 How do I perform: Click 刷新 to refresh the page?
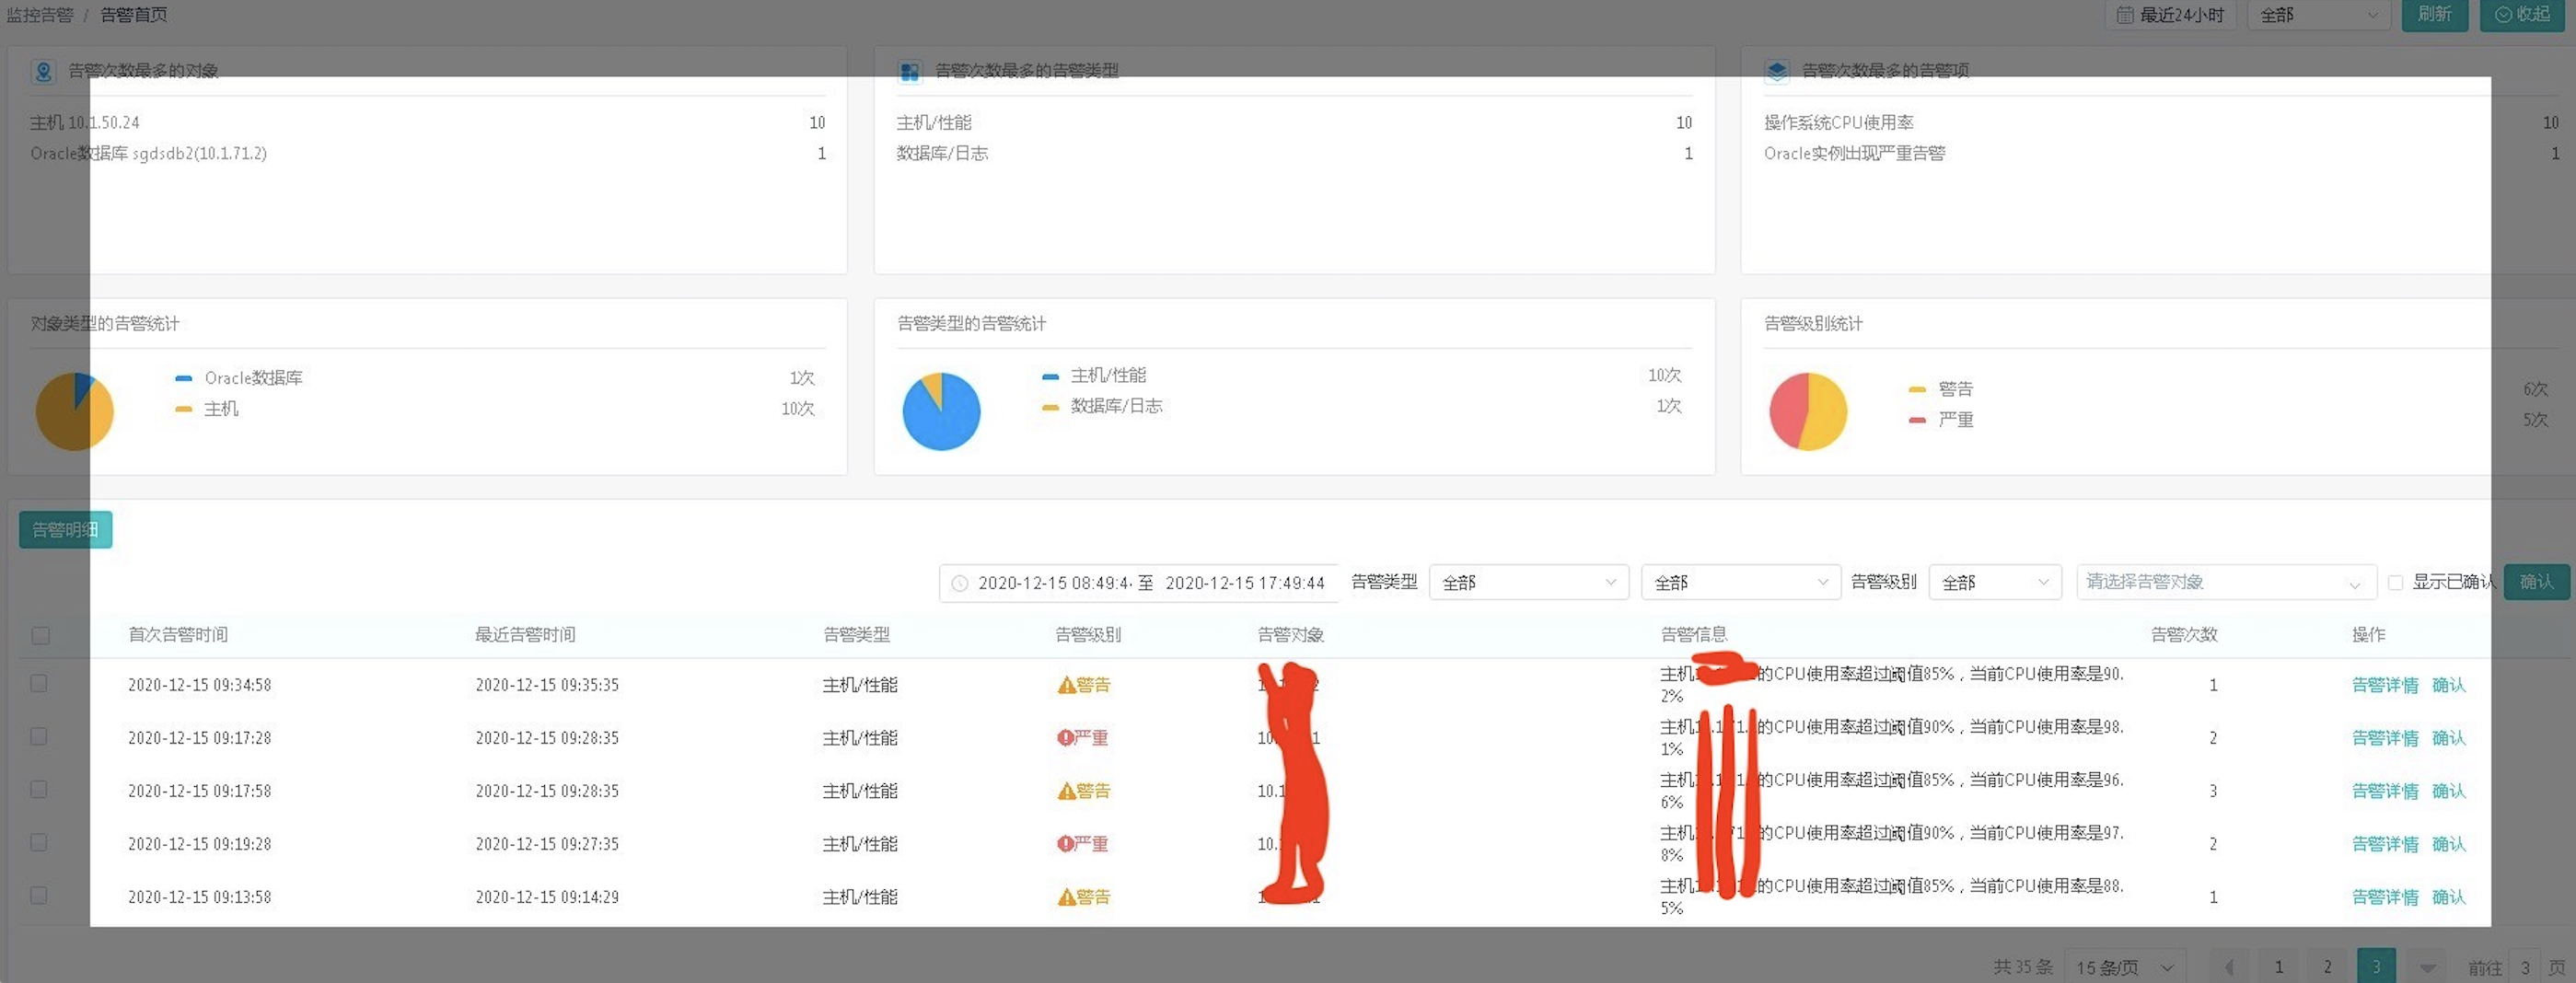[2435, 14]
